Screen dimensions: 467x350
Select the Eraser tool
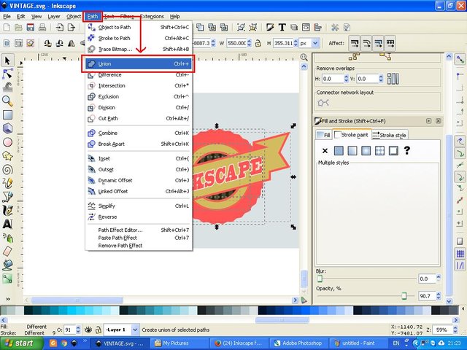7,251
